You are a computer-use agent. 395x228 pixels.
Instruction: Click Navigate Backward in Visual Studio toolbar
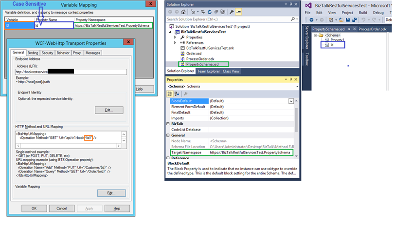pos(311,19)
